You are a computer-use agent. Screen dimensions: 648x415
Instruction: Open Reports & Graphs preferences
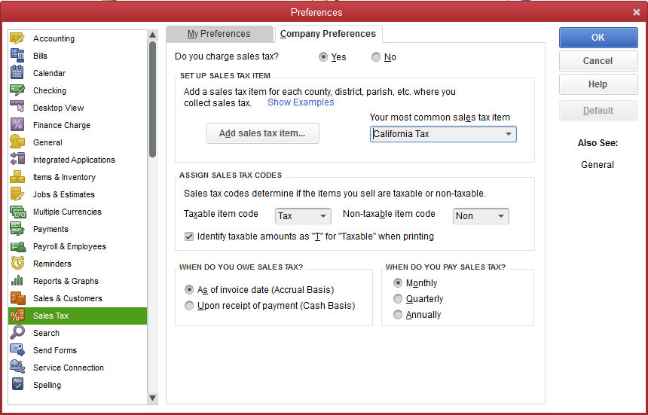coord(78,281)
